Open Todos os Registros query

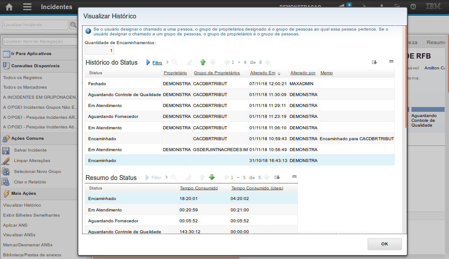[23, 78]
